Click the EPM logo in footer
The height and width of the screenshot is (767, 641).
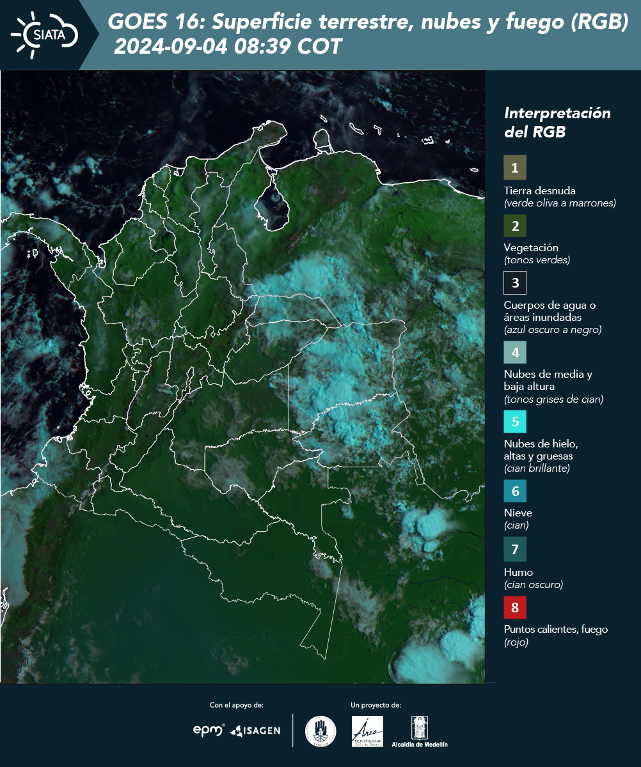coord(209,731)
